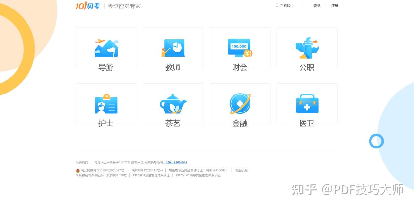This screenshot has height=206, width=414.
Task: Open the 闽公网安备 35010202001027号 link
Action: click(102, 170)
